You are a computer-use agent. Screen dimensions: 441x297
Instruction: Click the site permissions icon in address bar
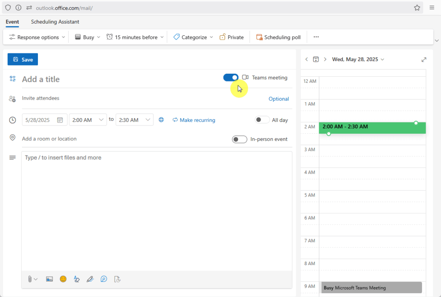[x=29, y=8]
